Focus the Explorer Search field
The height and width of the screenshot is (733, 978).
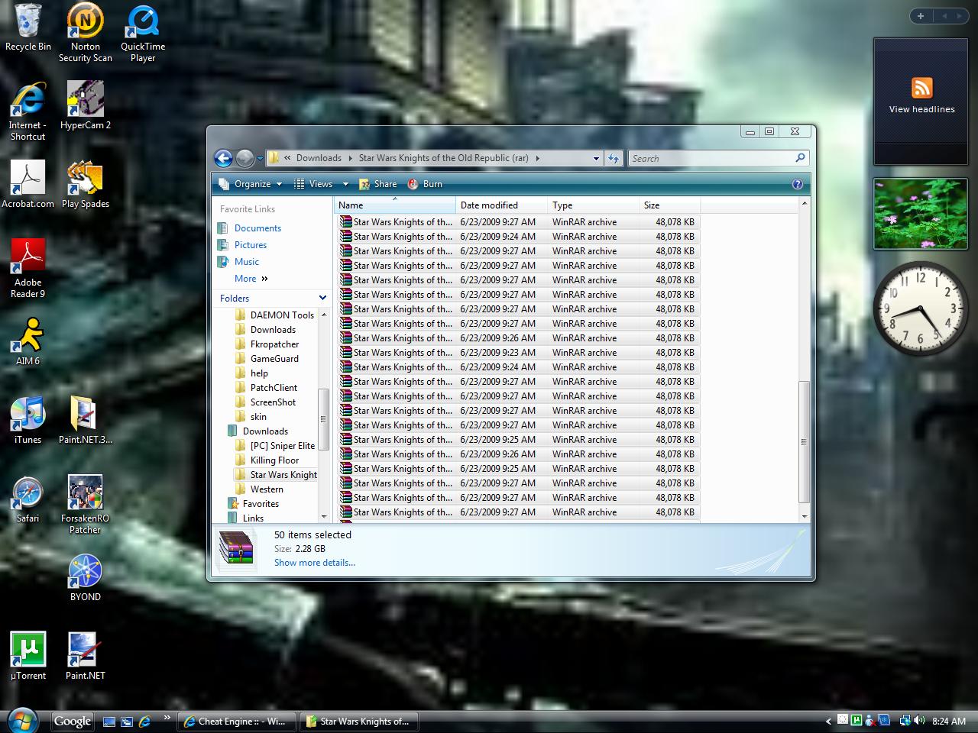(x=718, y=158)
